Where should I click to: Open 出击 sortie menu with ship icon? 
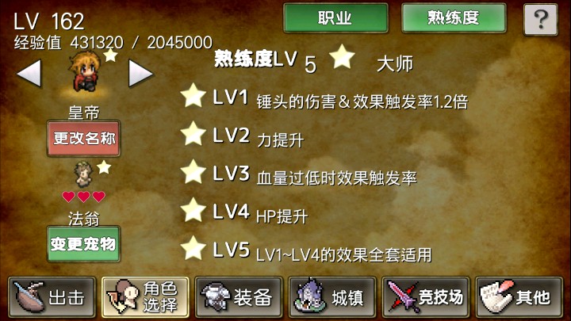pos(52,297)
